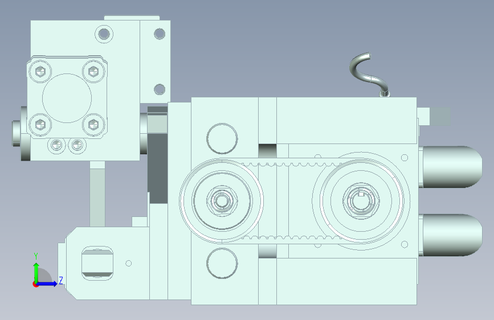Select the counterbored hole at top of left block
This screenshot has height=320, width=494.
click(x=104, y=34)
